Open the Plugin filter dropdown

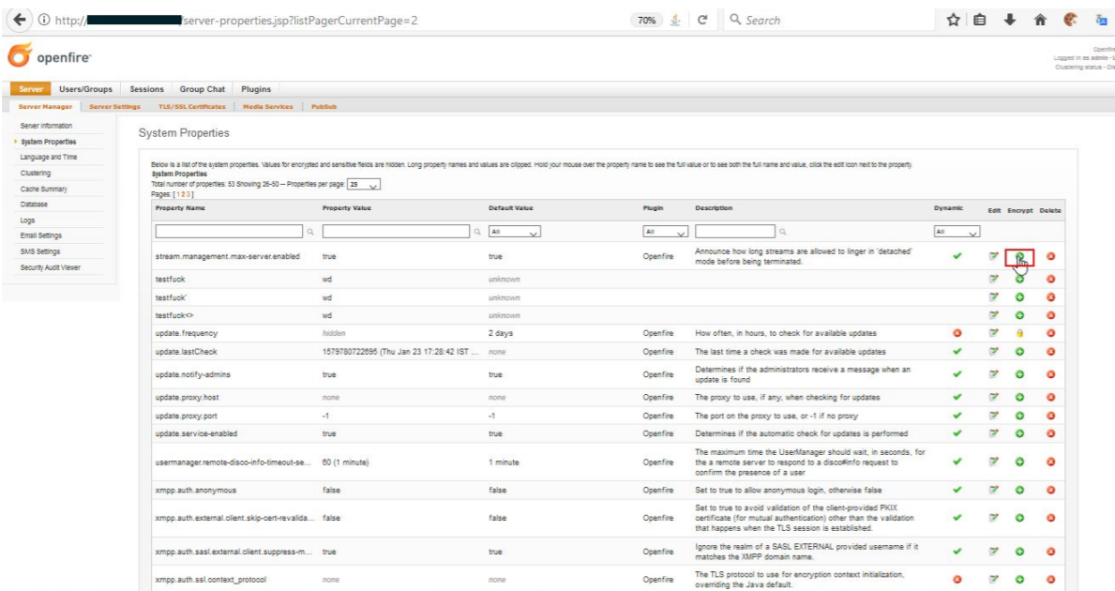[x=666, y=231]
